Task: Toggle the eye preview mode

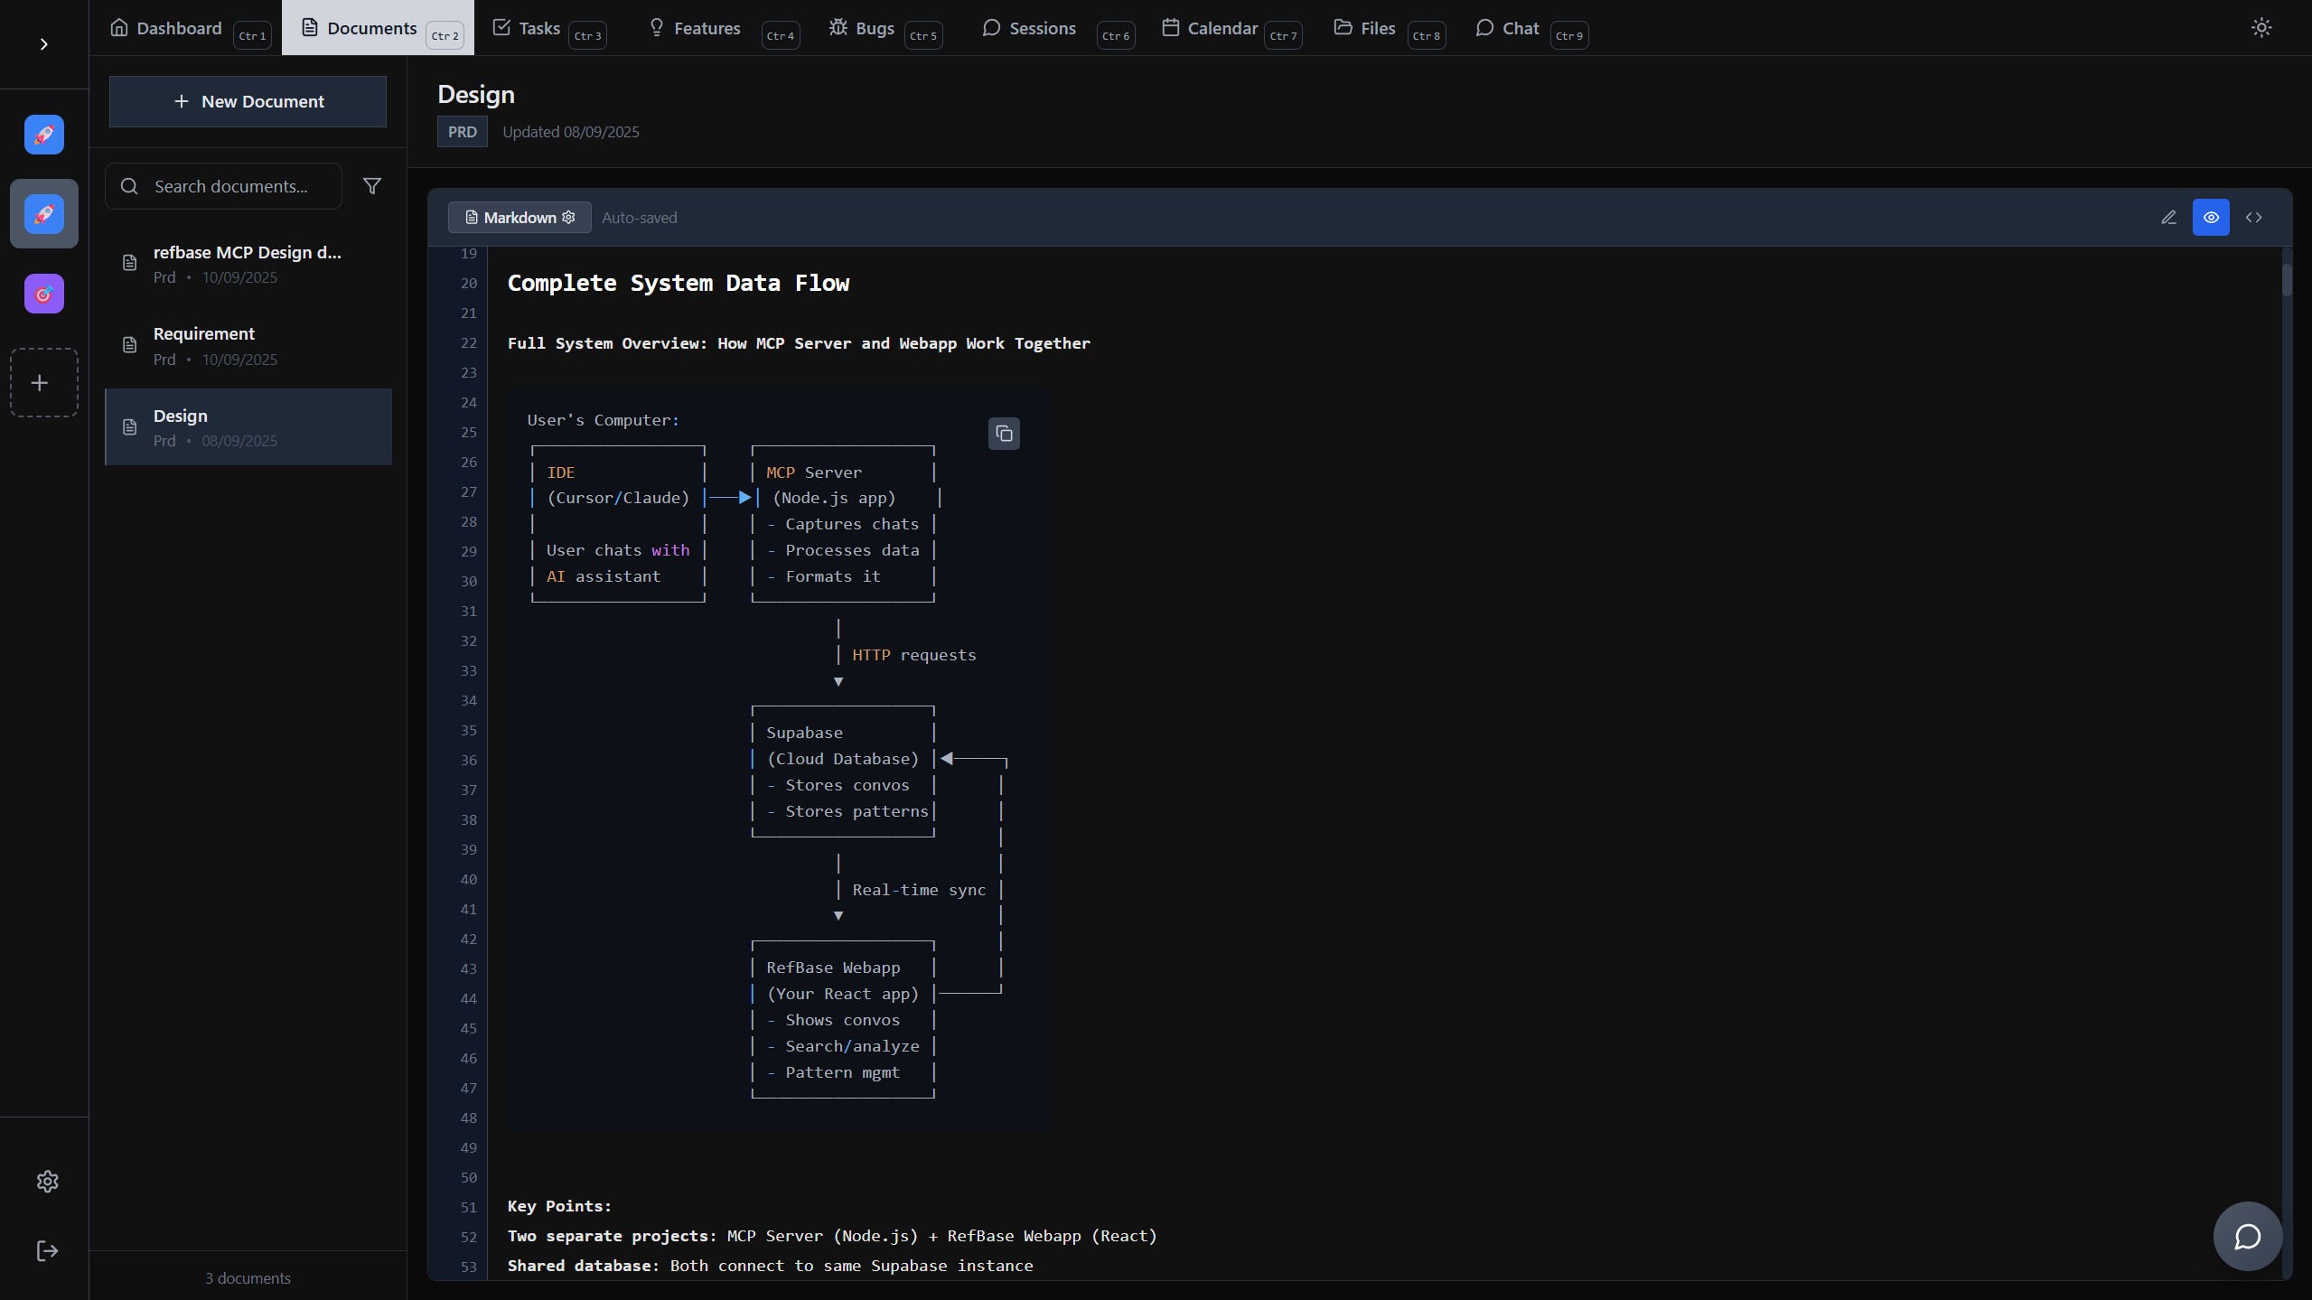Action: [2211, 218]
